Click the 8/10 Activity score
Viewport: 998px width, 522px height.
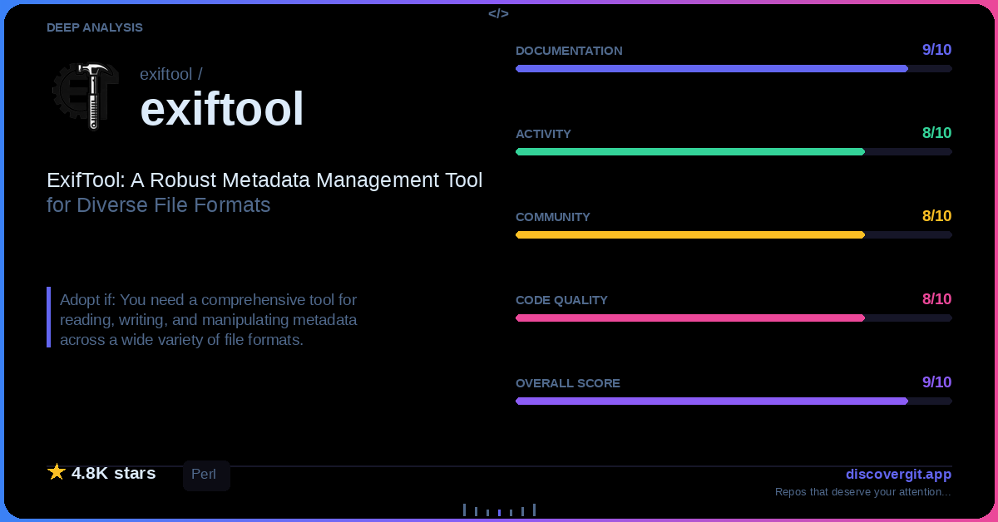[x=936, y=133]
